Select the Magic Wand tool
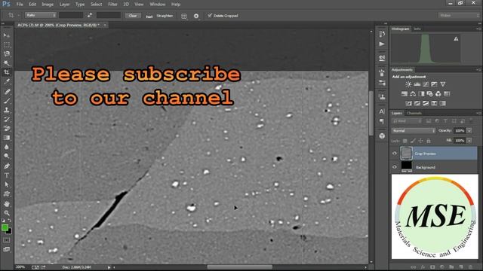This screenshot has width=483, height=271. [7, 63]
